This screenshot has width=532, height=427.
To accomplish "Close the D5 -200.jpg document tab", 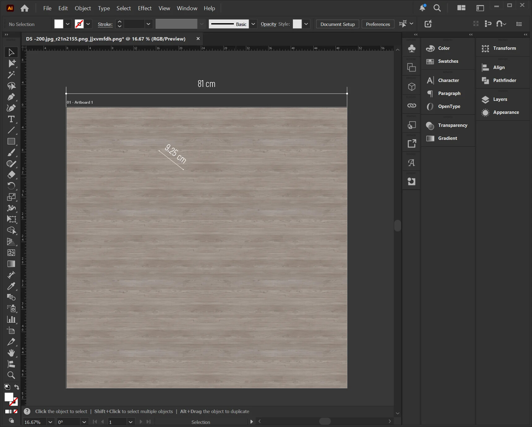I will 198,39.
